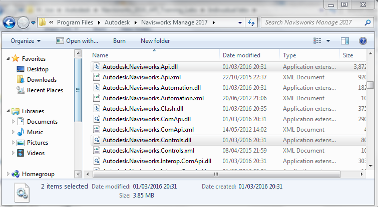Create a New folder
Image resolution: width=378 pixels, height=207 pixels.
155,41
